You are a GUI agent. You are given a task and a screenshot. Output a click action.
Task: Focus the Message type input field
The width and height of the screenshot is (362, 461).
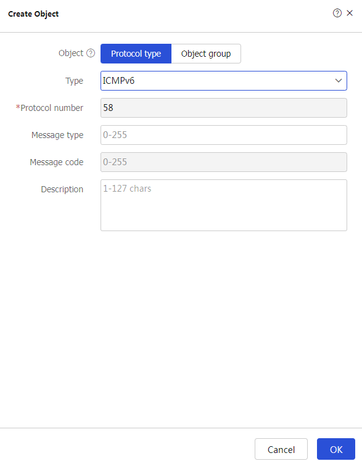click(x=223, y=135)
